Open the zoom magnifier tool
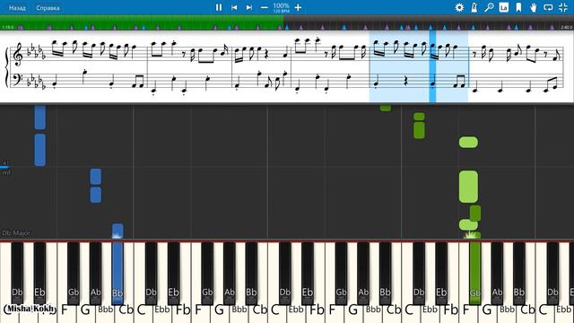The height and width of the screenshot is (323, 574). tap(489, 7)
